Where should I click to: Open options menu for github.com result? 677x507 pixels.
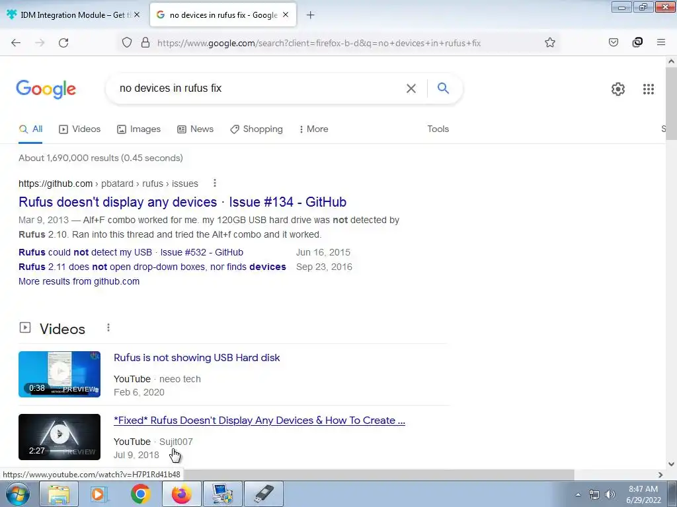click(x=215, y=184)
